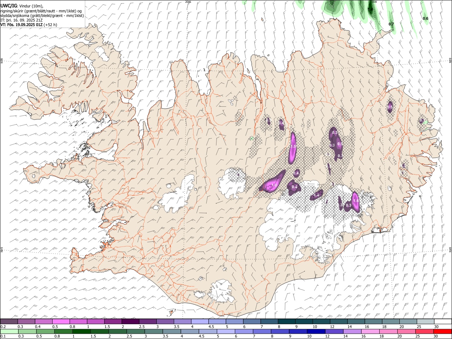This screenshot has height=339, width=452.
Task: Click the 'slydda/snjókoma' legend description line
Action: (x=42, y=16)
